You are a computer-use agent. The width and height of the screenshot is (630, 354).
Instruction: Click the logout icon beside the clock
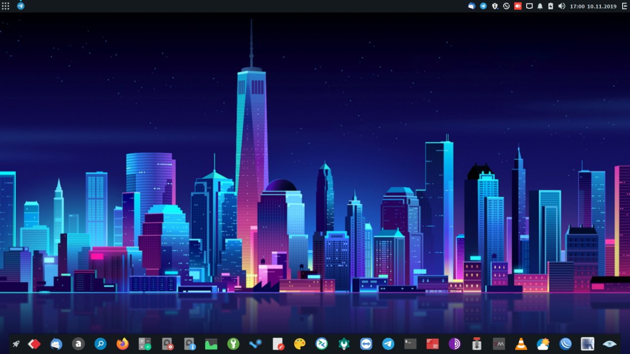pyautogui.click(x=625, y=6)
